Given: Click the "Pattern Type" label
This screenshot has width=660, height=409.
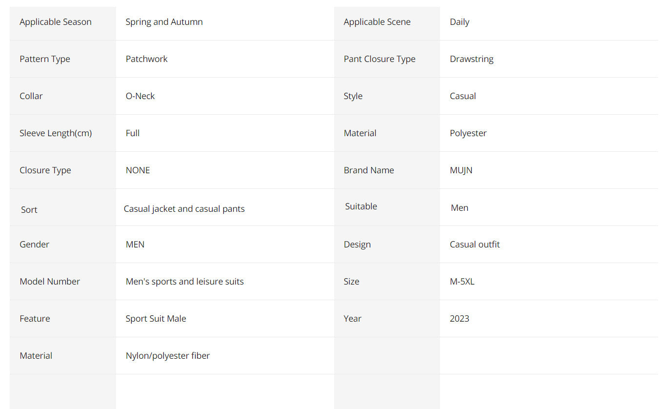Looking at the screenshot, I should click(45, 59).
